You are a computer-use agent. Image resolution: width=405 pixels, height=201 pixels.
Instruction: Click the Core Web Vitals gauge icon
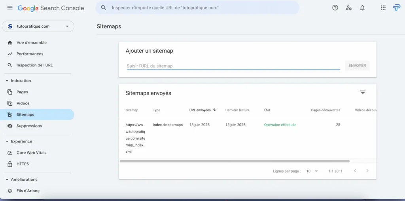(10, 153)
